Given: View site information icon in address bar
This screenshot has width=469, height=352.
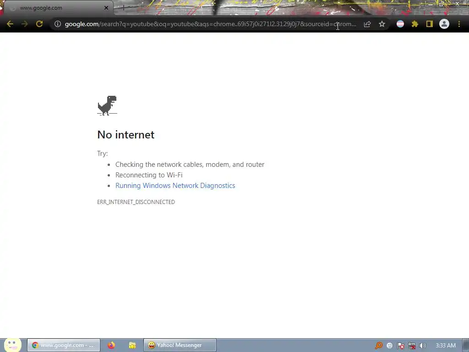Looking at the screenshot, I should pyautogui.click(x=57, y=24).
